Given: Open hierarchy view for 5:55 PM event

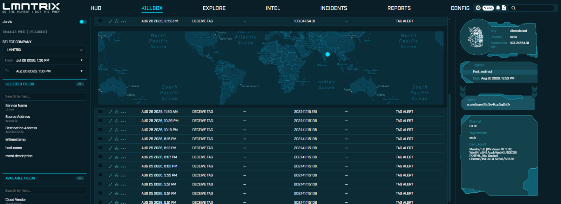Looking at the screenshot, I should 117,176.
